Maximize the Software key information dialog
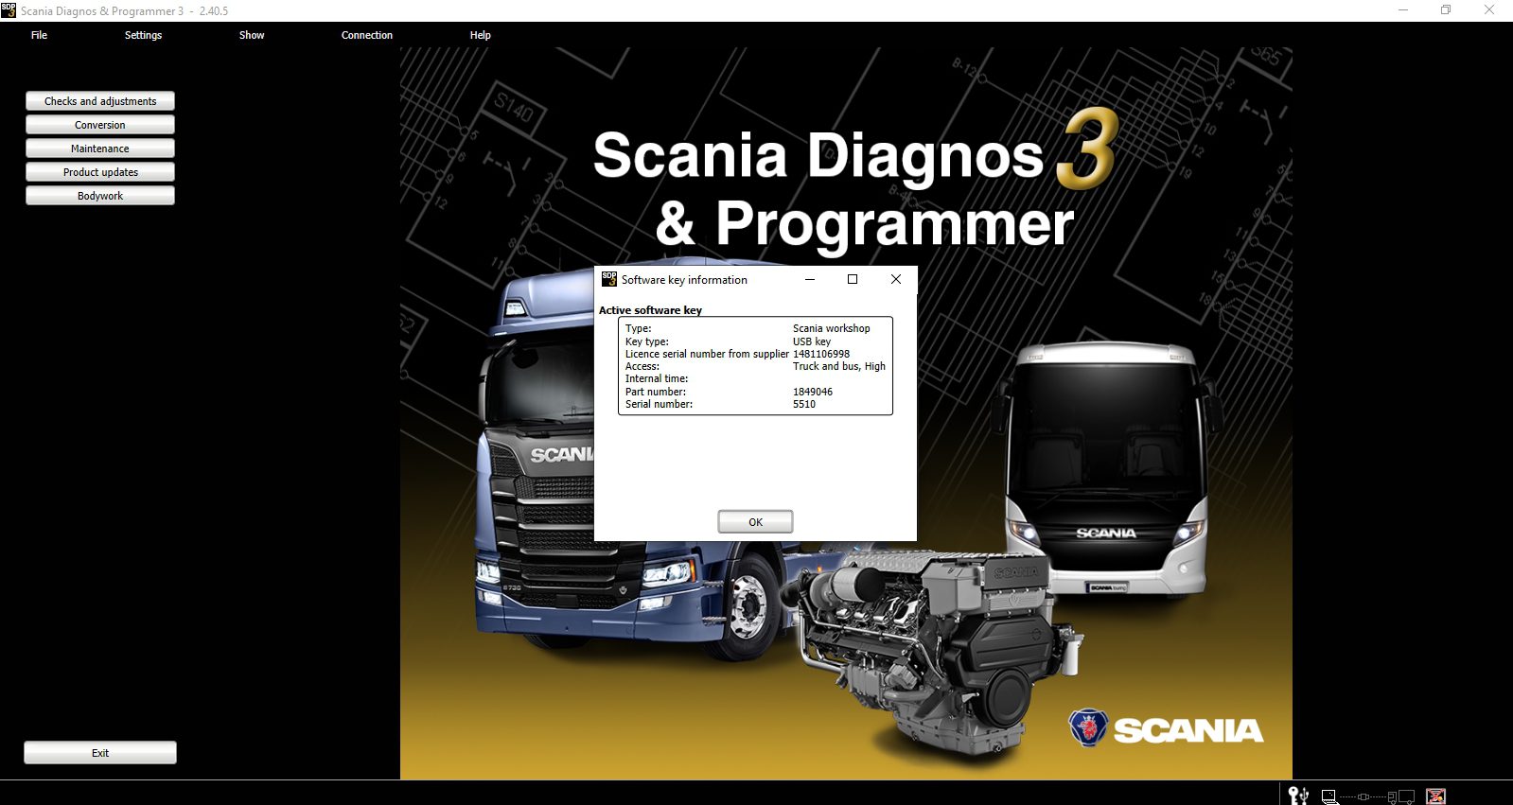Image resolution: width=1513 pixels, height=805 pixels. click(x=853, y=279)
